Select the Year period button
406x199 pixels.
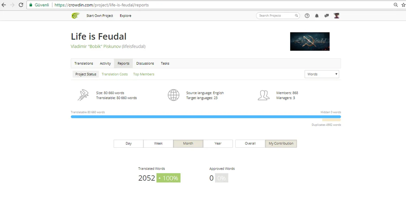(x=218, y=144)
